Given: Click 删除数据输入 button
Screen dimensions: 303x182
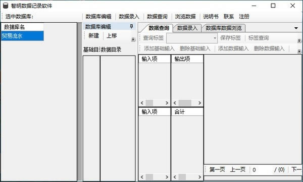Looking at the screenshot, I should point(269,49).
